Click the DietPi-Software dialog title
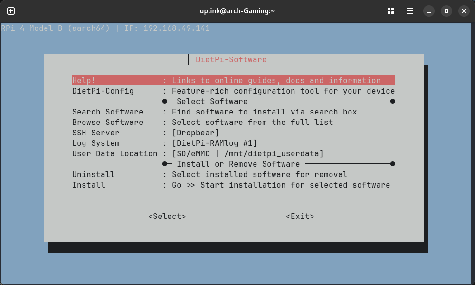Screen dimensions: 475x285 pyautogui.click(x=231, y=60)
